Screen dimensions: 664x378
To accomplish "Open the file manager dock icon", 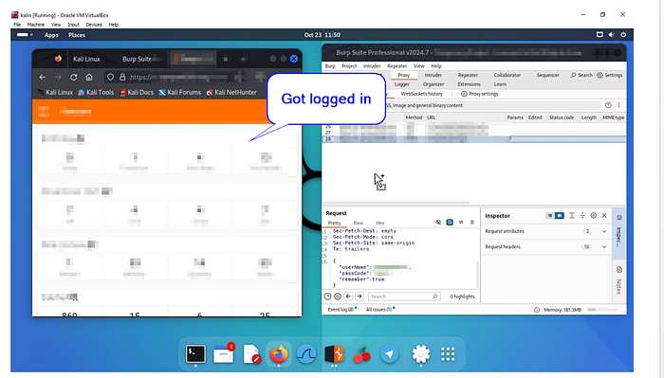I will click(224, 354).
